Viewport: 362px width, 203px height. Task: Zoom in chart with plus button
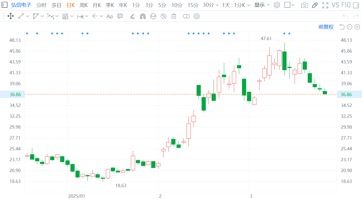[x=357, y=27]
